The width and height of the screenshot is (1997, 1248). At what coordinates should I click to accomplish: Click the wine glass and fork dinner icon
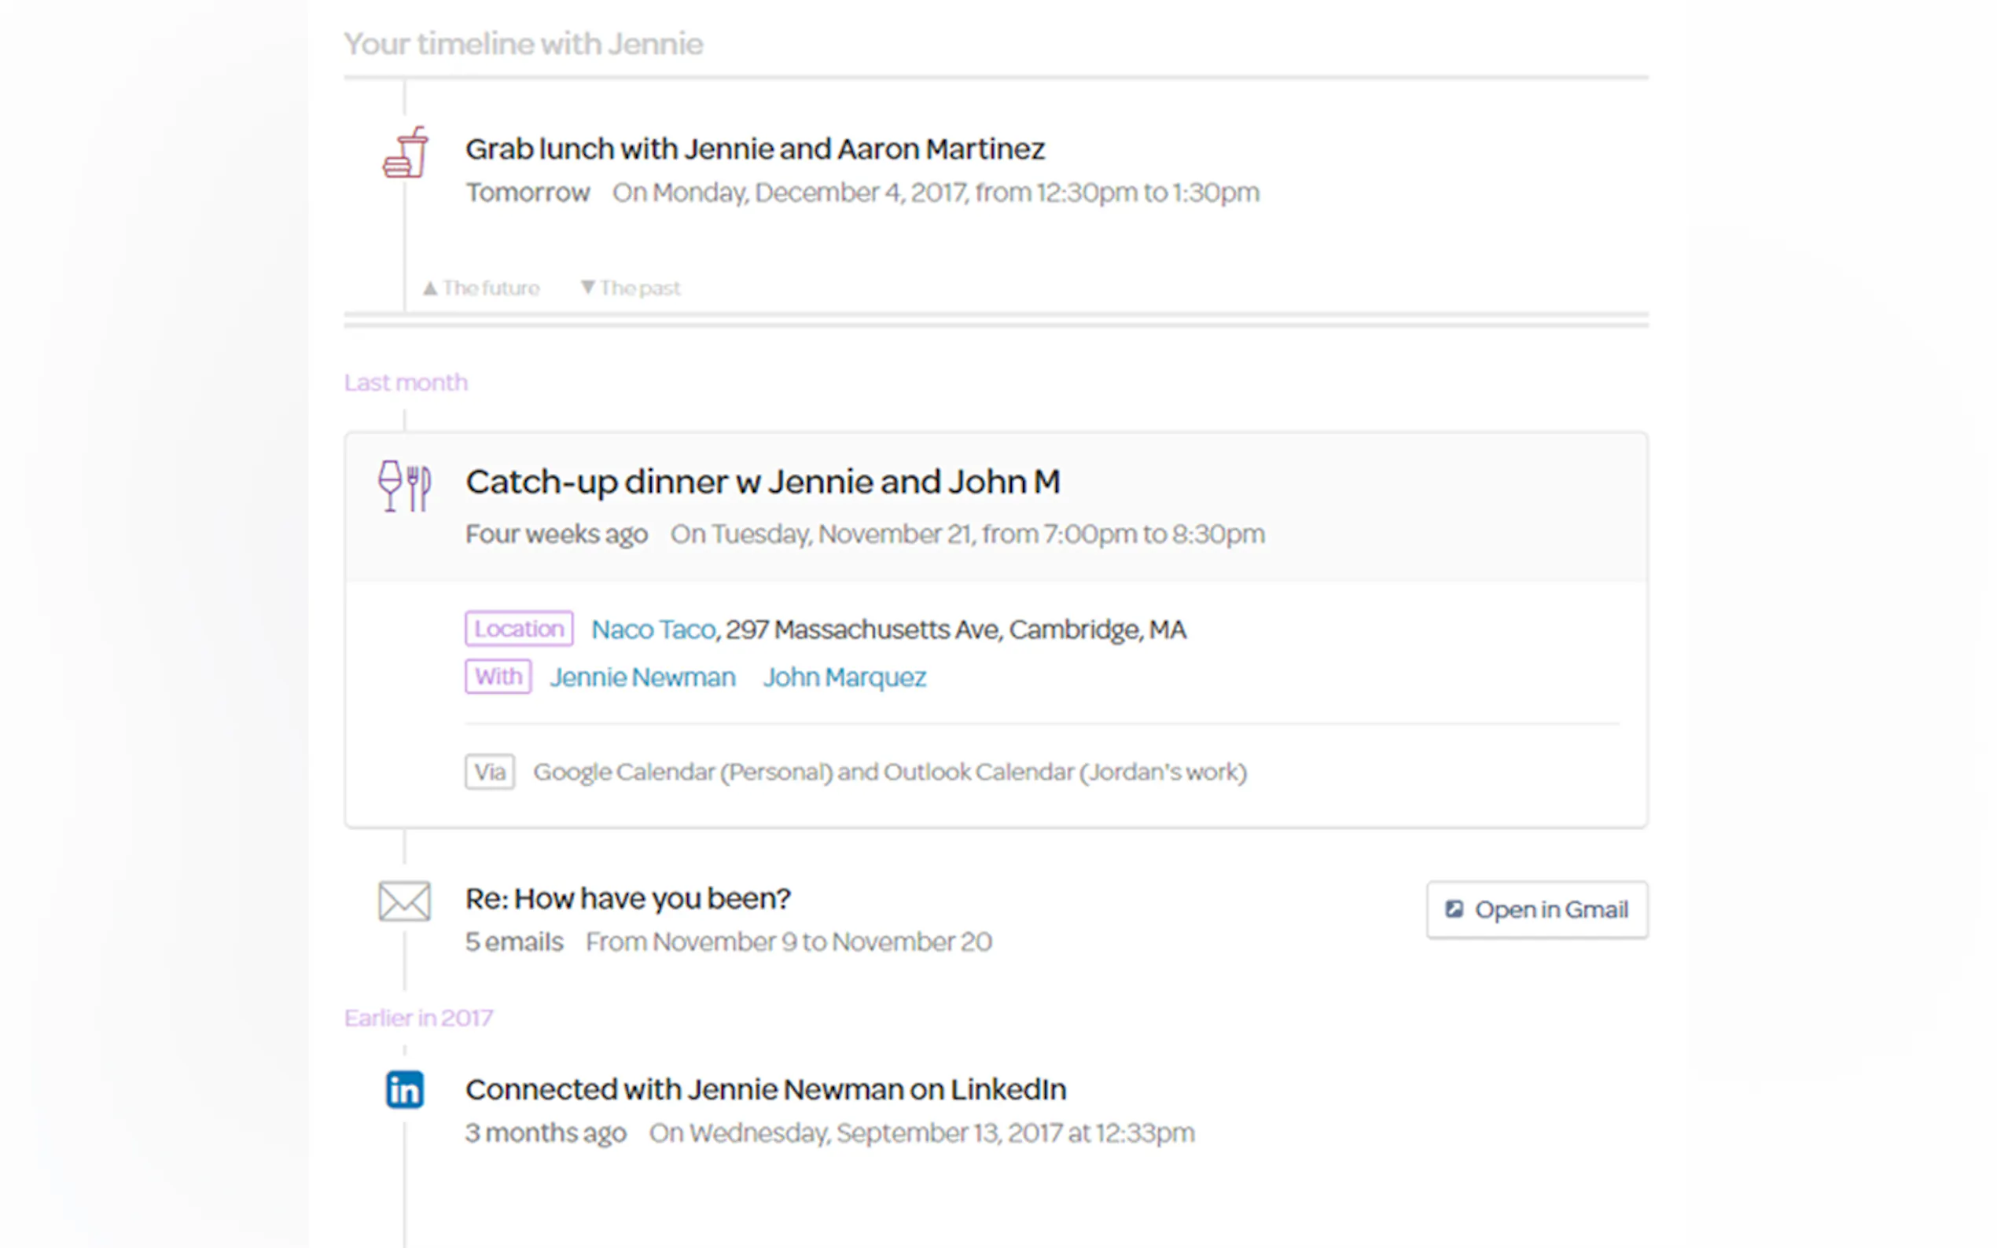tap(403, 486)
